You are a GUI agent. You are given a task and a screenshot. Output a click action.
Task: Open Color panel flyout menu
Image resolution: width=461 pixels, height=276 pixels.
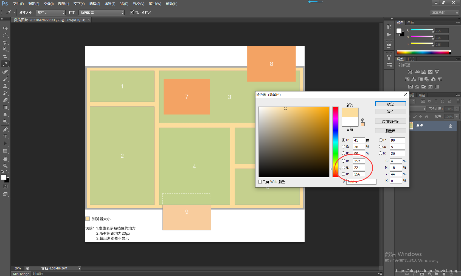(x=457, y=23)
